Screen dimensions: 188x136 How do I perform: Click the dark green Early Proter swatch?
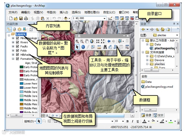click(22, 67)
